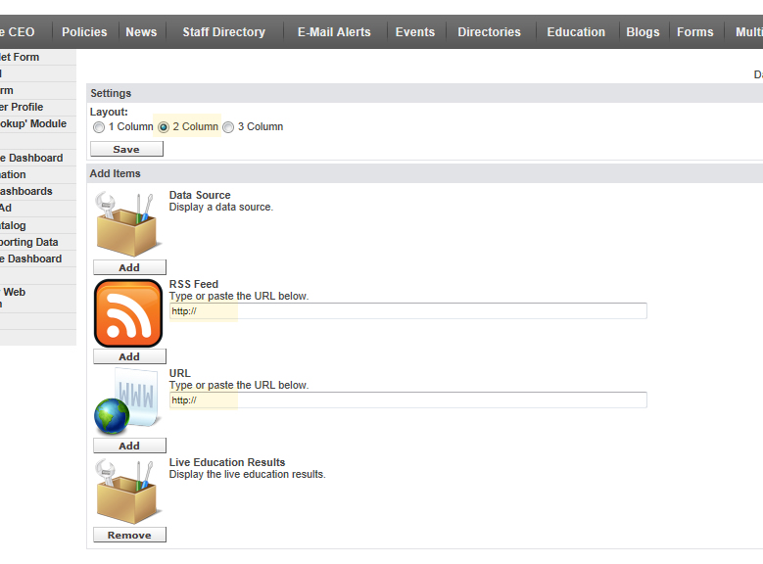Click the Live Education Results toolbox icon
The image size is (763, 564).
[128, 492]
